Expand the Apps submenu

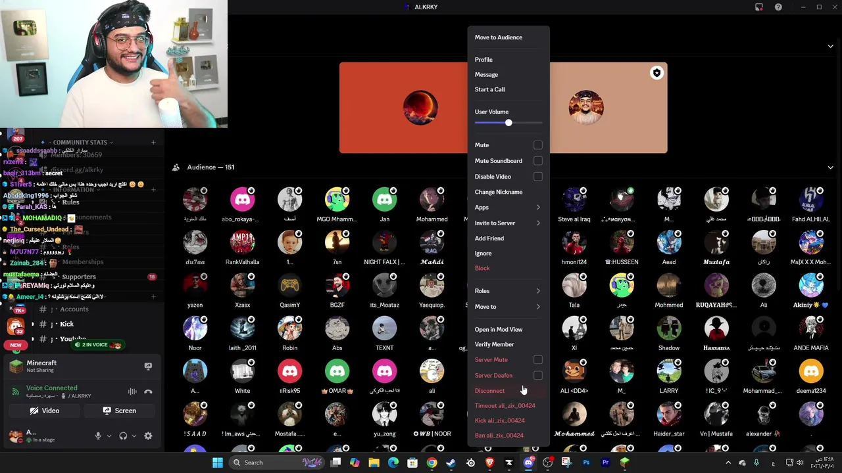point(508,208)
